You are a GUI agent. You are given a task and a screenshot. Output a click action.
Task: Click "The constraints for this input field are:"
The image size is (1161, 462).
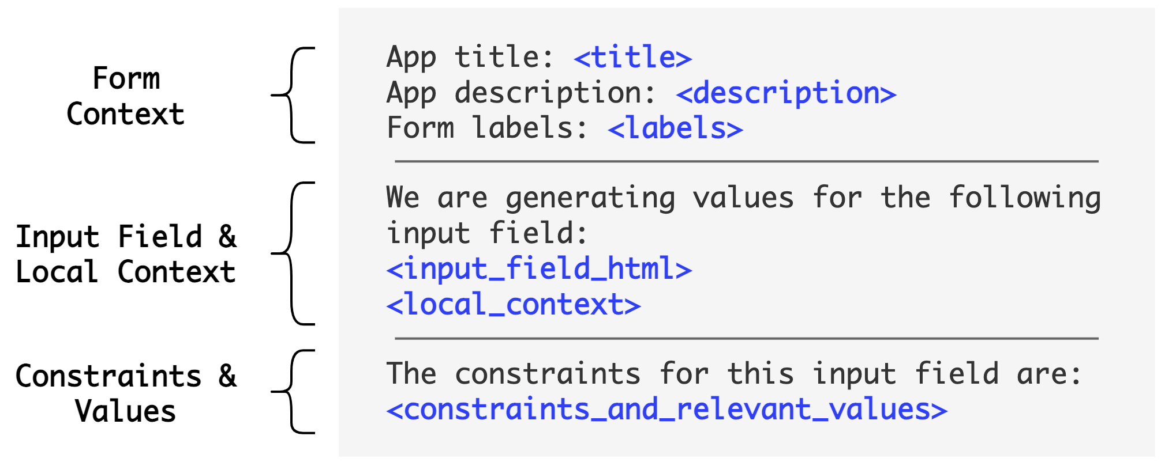[734, 374]
